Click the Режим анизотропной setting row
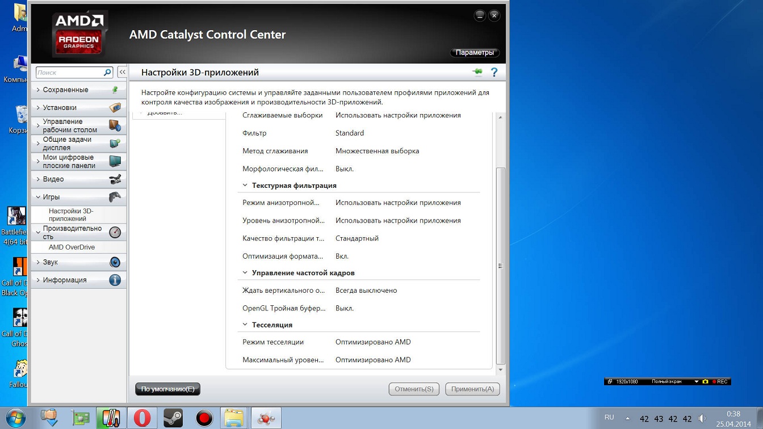Screen dimensions: 763x429 [x=359, y=203]
